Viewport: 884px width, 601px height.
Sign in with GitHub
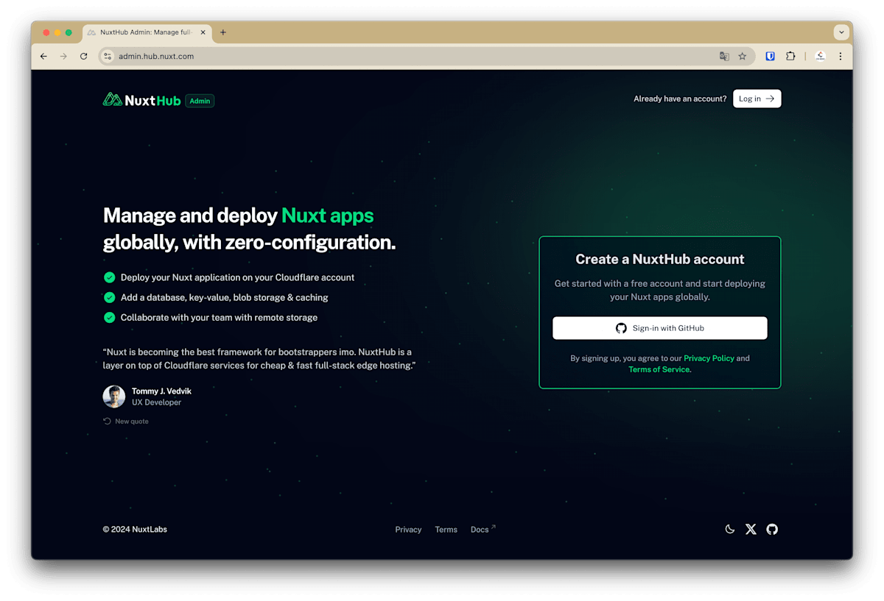660,328
